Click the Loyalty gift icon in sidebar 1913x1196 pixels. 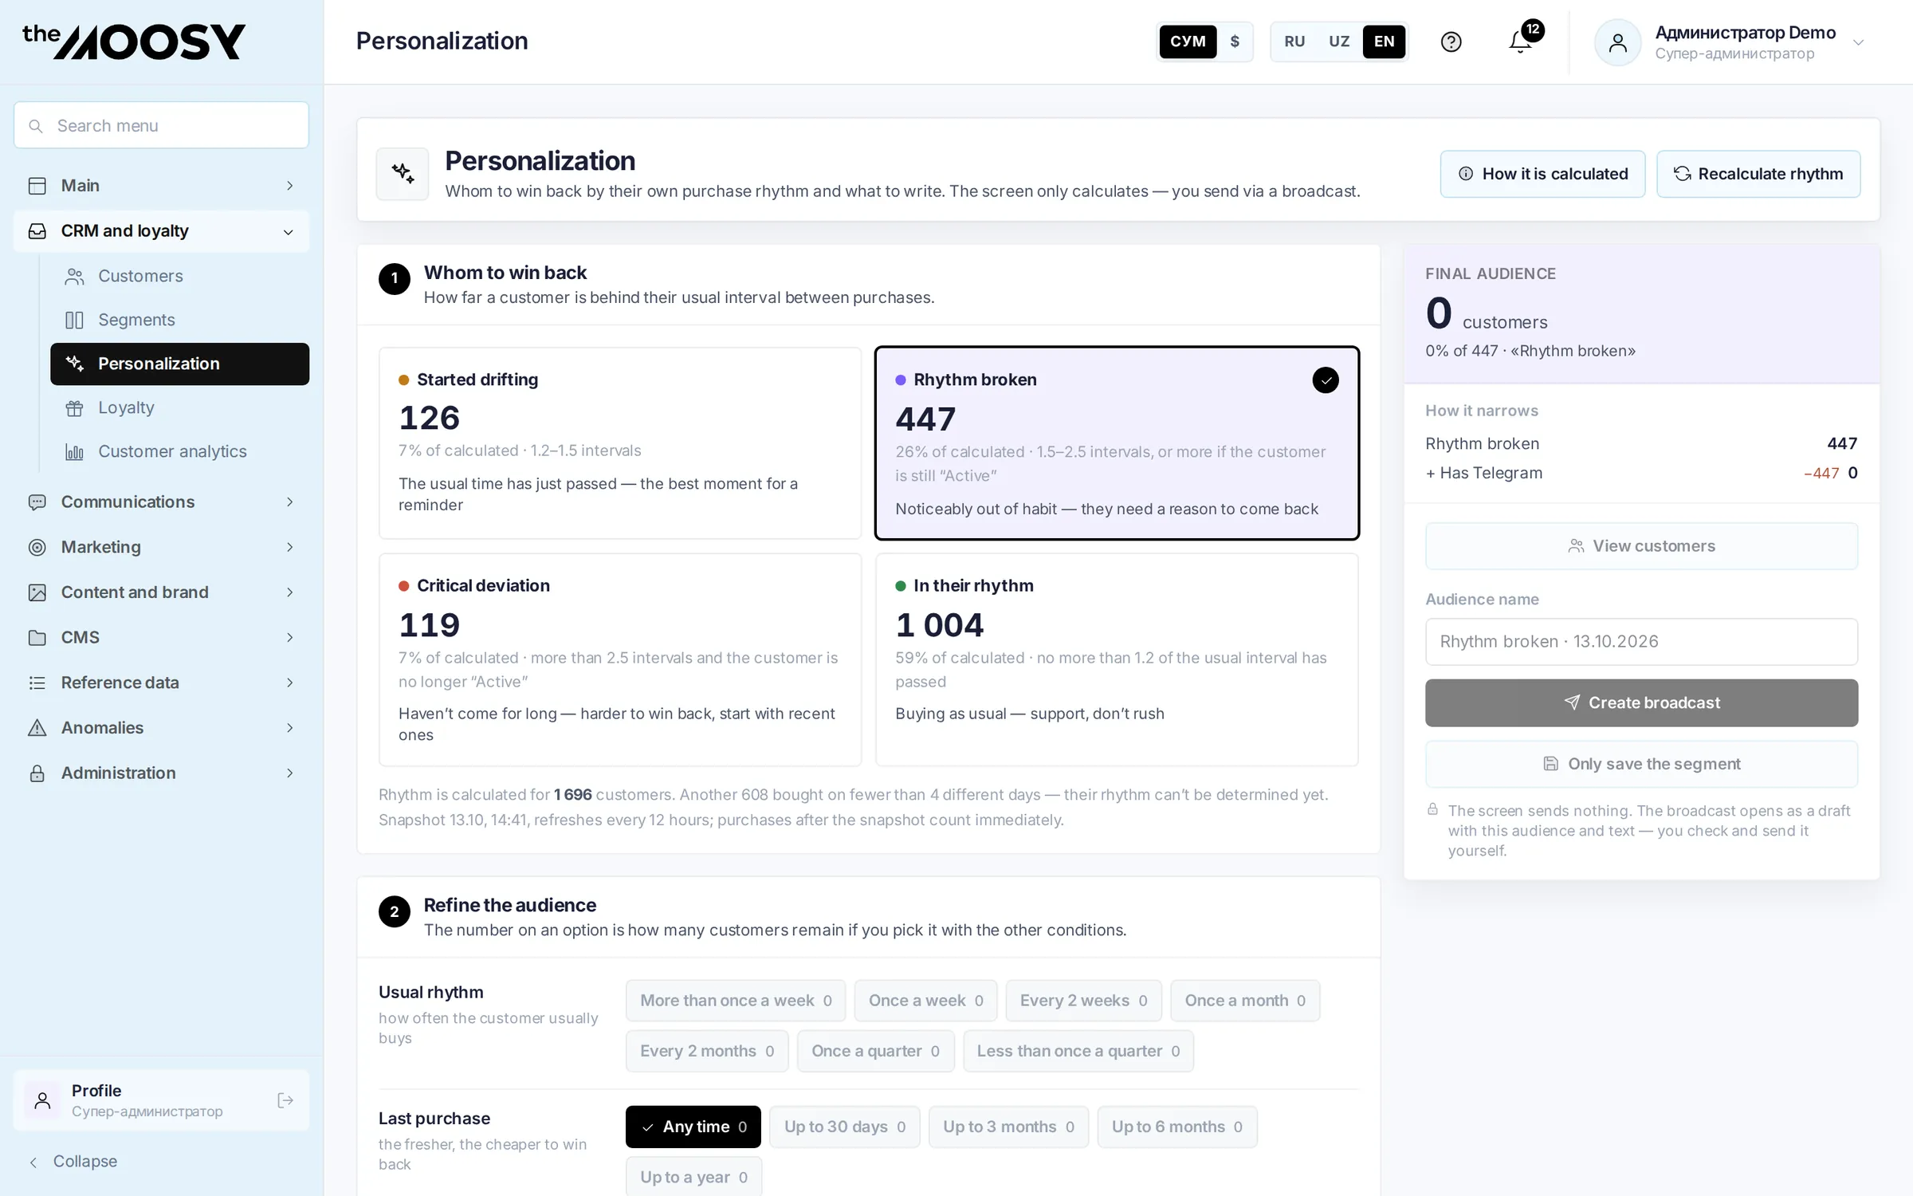pos(74,407)
